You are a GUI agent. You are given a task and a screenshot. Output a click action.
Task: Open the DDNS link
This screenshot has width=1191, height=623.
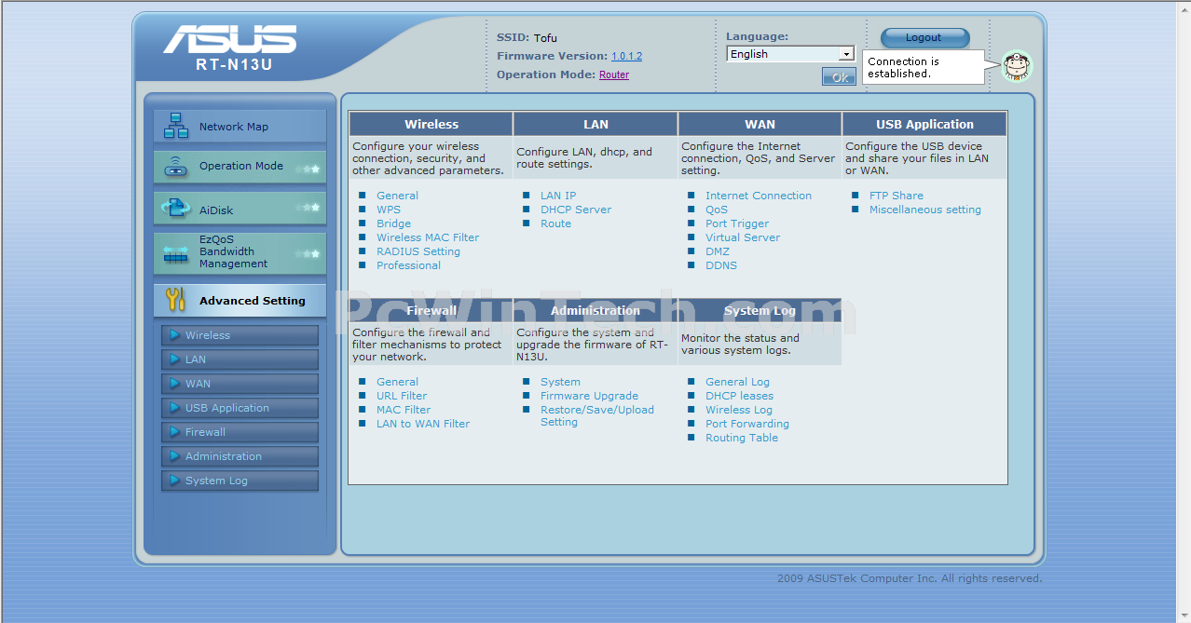[721, 265]
